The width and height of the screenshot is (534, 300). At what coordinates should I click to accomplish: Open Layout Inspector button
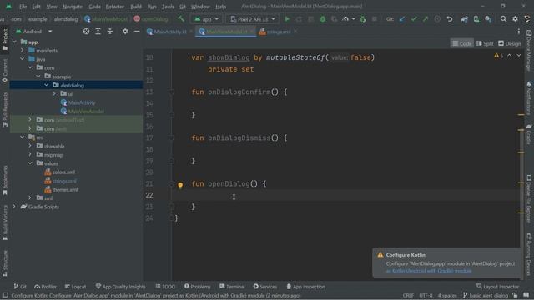click(x=498, y=287)
